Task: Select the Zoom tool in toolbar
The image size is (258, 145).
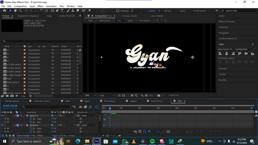Action: (x=20, y=10)
